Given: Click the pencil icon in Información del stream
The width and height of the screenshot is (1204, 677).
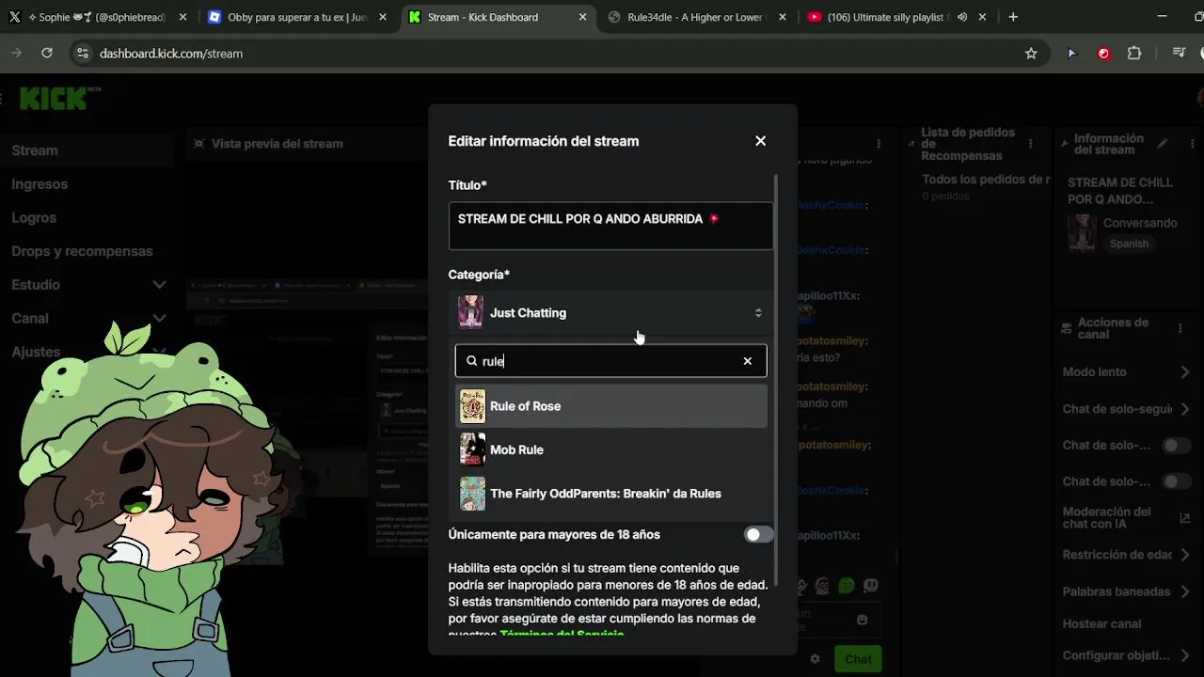Looking at the screenshot, I should pos(1163,144).
